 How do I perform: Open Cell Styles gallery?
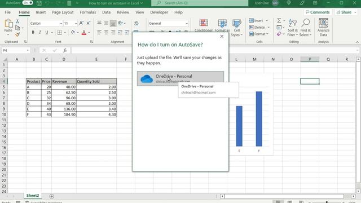[x=237, y=28]
